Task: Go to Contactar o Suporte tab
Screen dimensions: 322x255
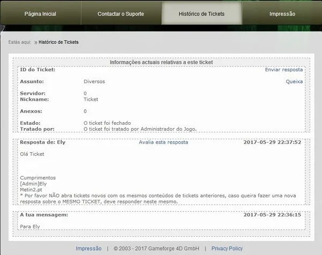Action: pos(121,14)
